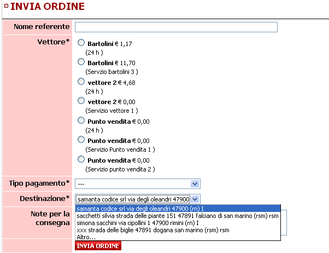Submit with the red INVIA ORDINE button
The image size is (329, 253).
point(98,246)
